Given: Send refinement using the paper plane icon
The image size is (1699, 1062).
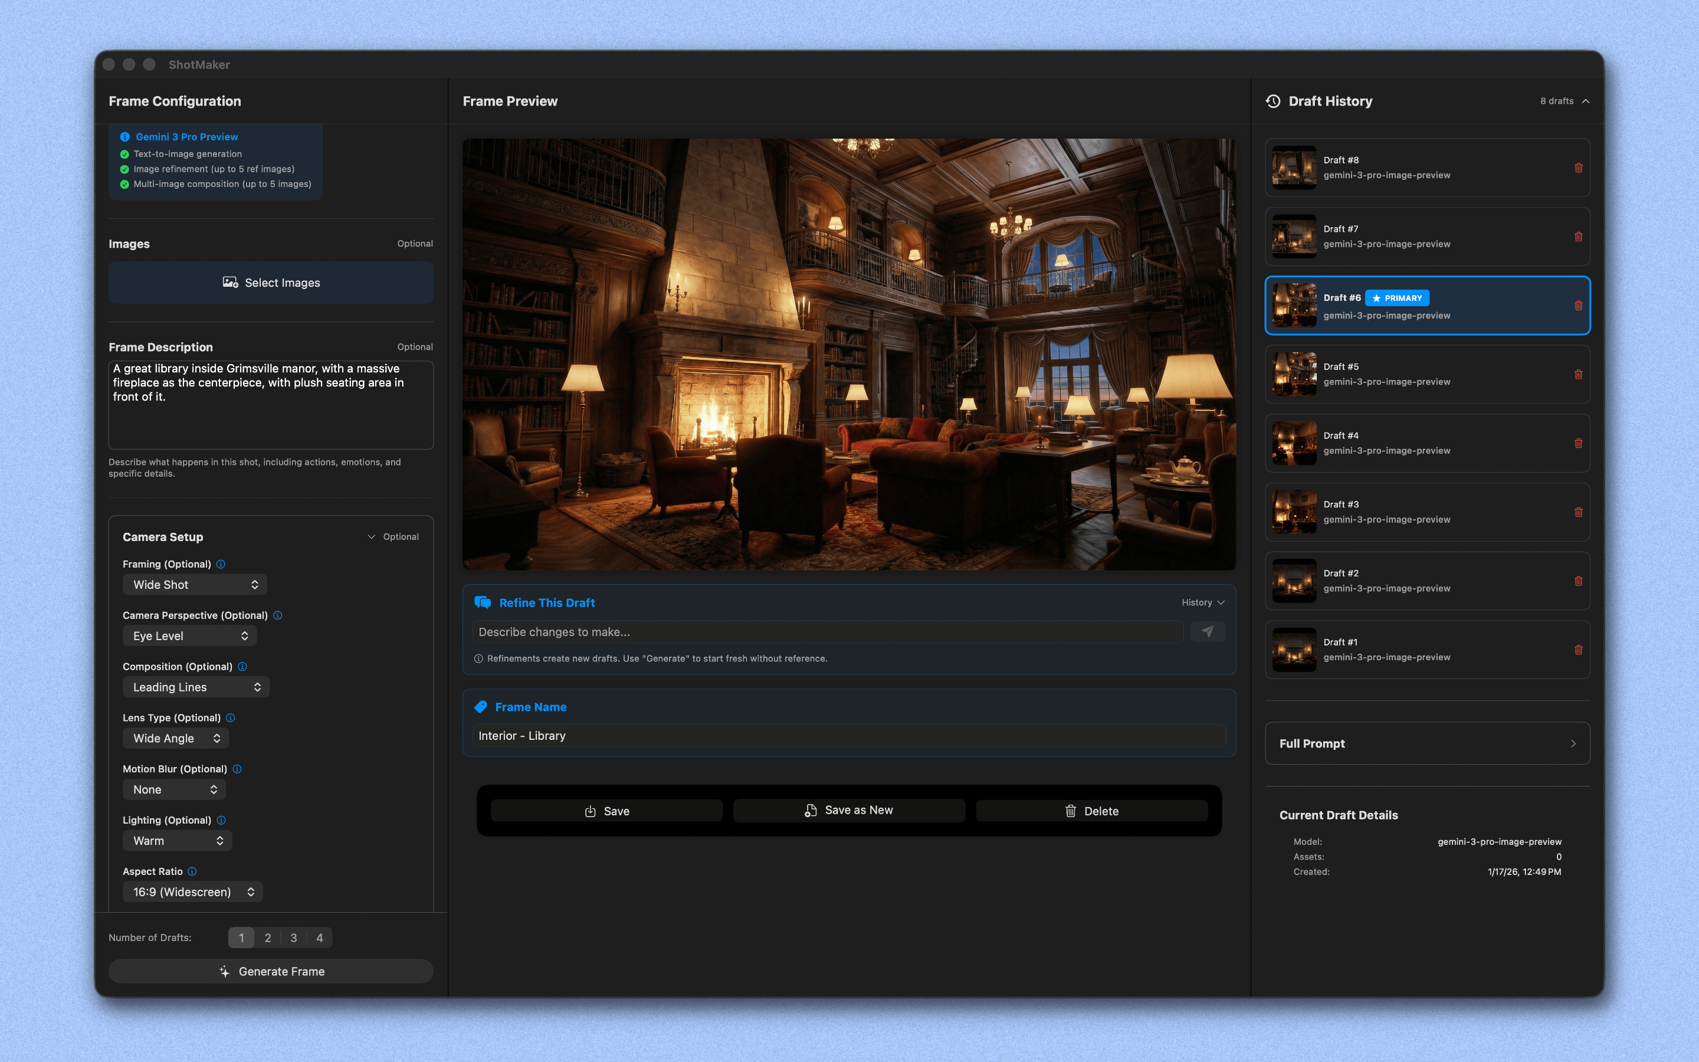Looking at the screenshot, I should (x=1208, y=631).
